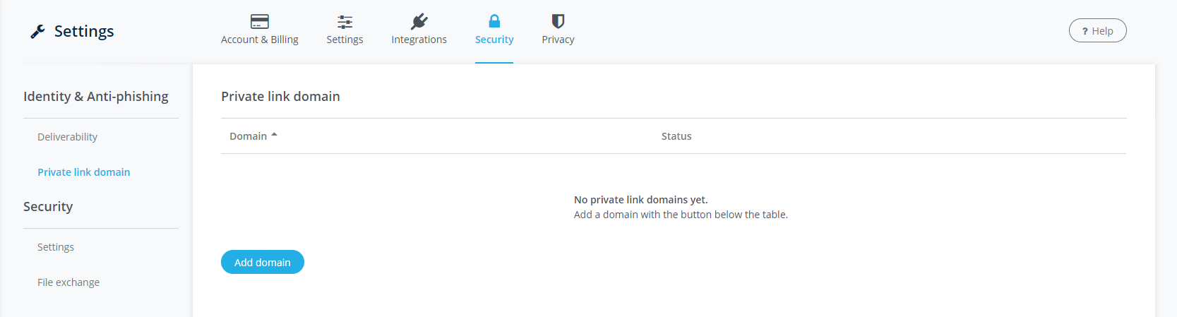
Task: Click the Integrations plug icon
Action: coord(419,21)
